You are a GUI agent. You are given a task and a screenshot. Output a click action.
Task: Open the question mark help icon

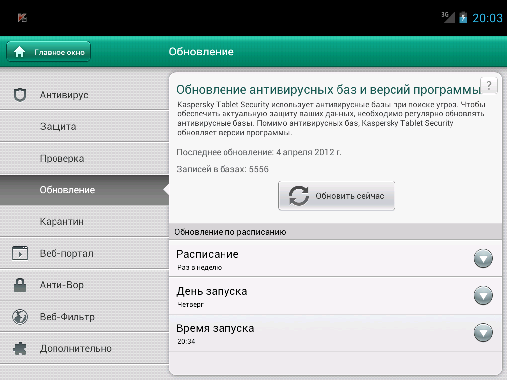489,85
